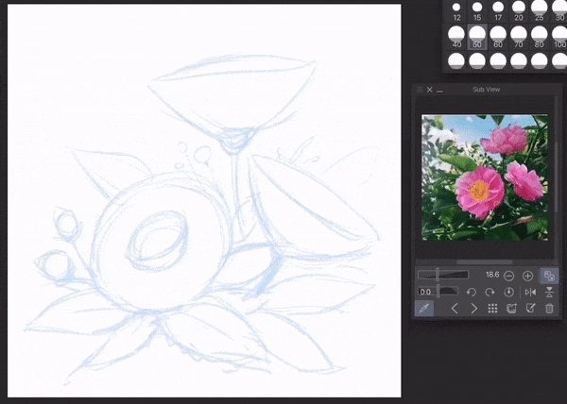
Task: Click the pink flower reference image
Action: (485, 177)
